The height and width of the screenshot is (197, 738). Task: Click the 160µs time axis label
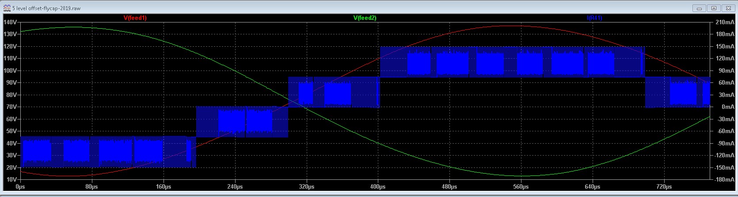click(x=164, y=187)
